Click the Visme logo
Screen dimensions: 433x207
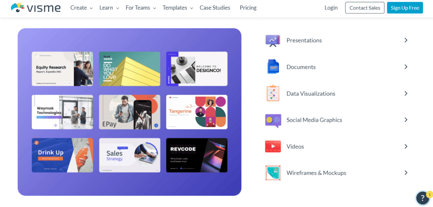coord(36,8)
